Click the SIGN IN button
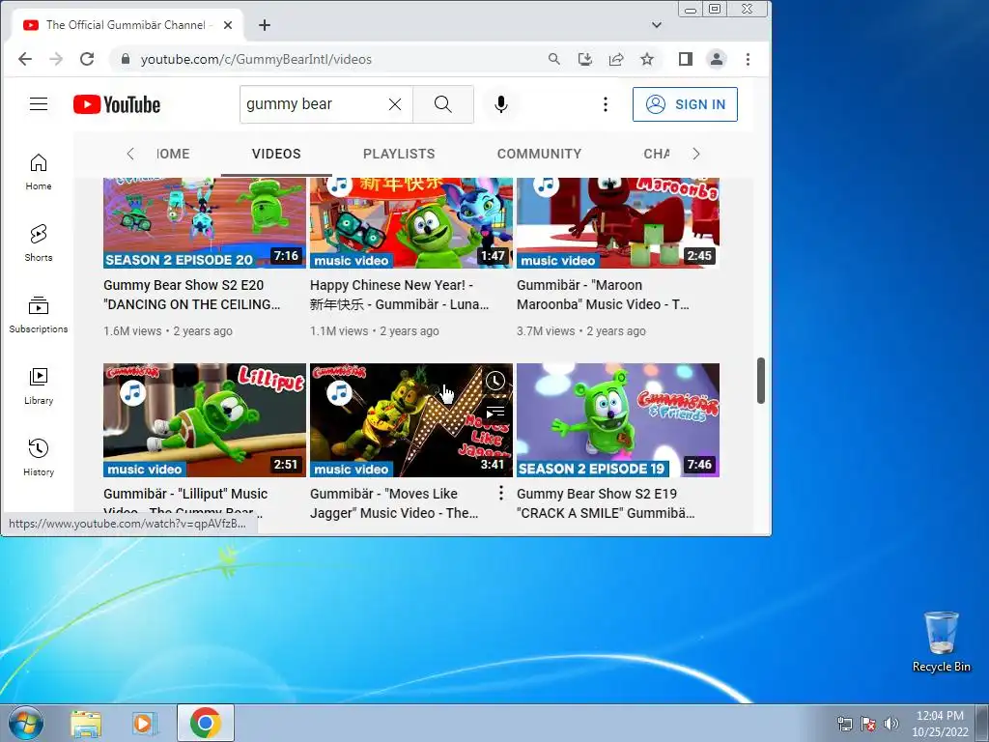 point(685,104)
